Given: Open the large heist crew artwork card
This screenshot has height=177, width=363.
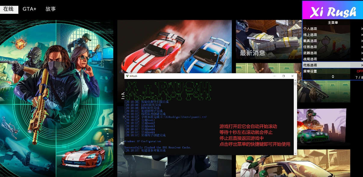Looking at the screenshot, I should (x=57, y=98).
